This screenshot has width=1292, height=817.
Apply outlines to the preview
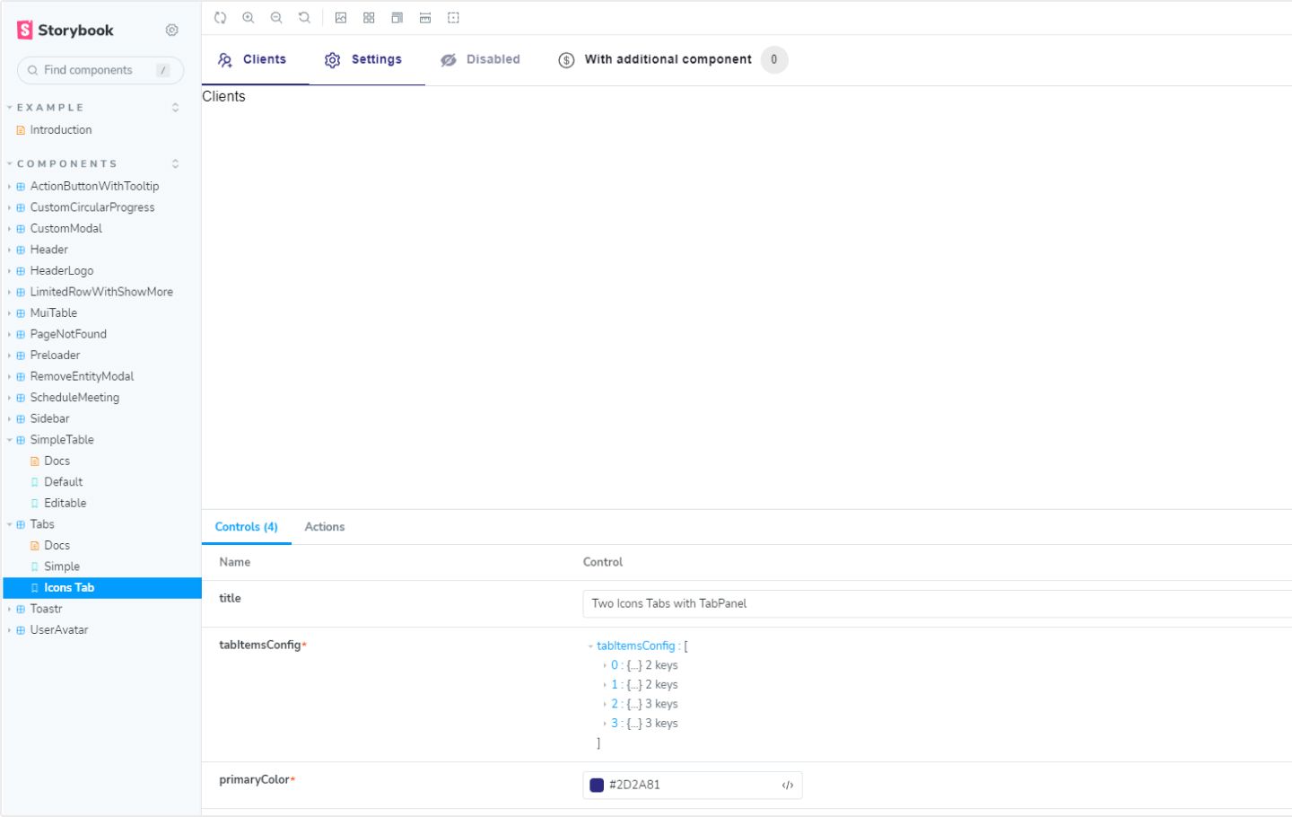click(454, 18)
